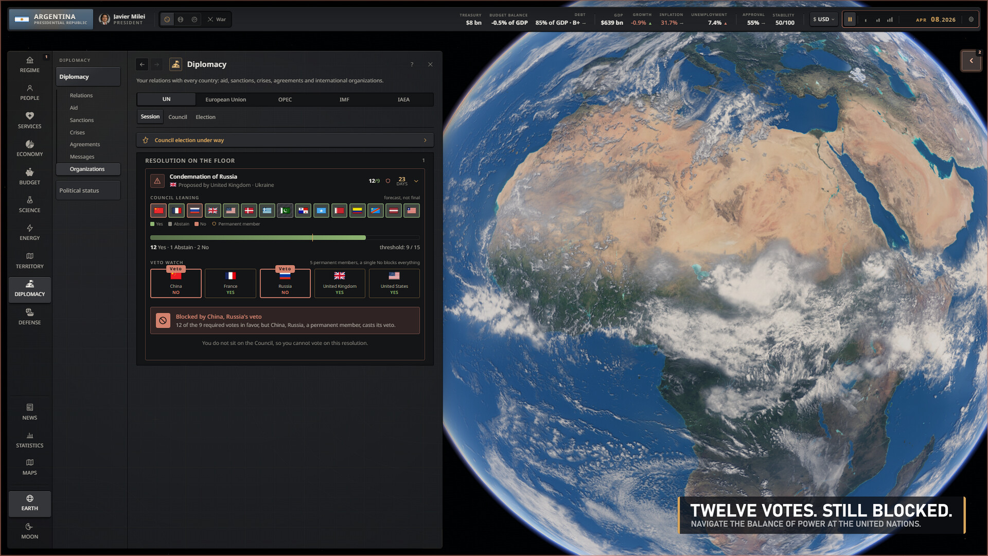Viewport: 988px width, 556px height.
Task: Open the News panel
Action: point(29,412)
